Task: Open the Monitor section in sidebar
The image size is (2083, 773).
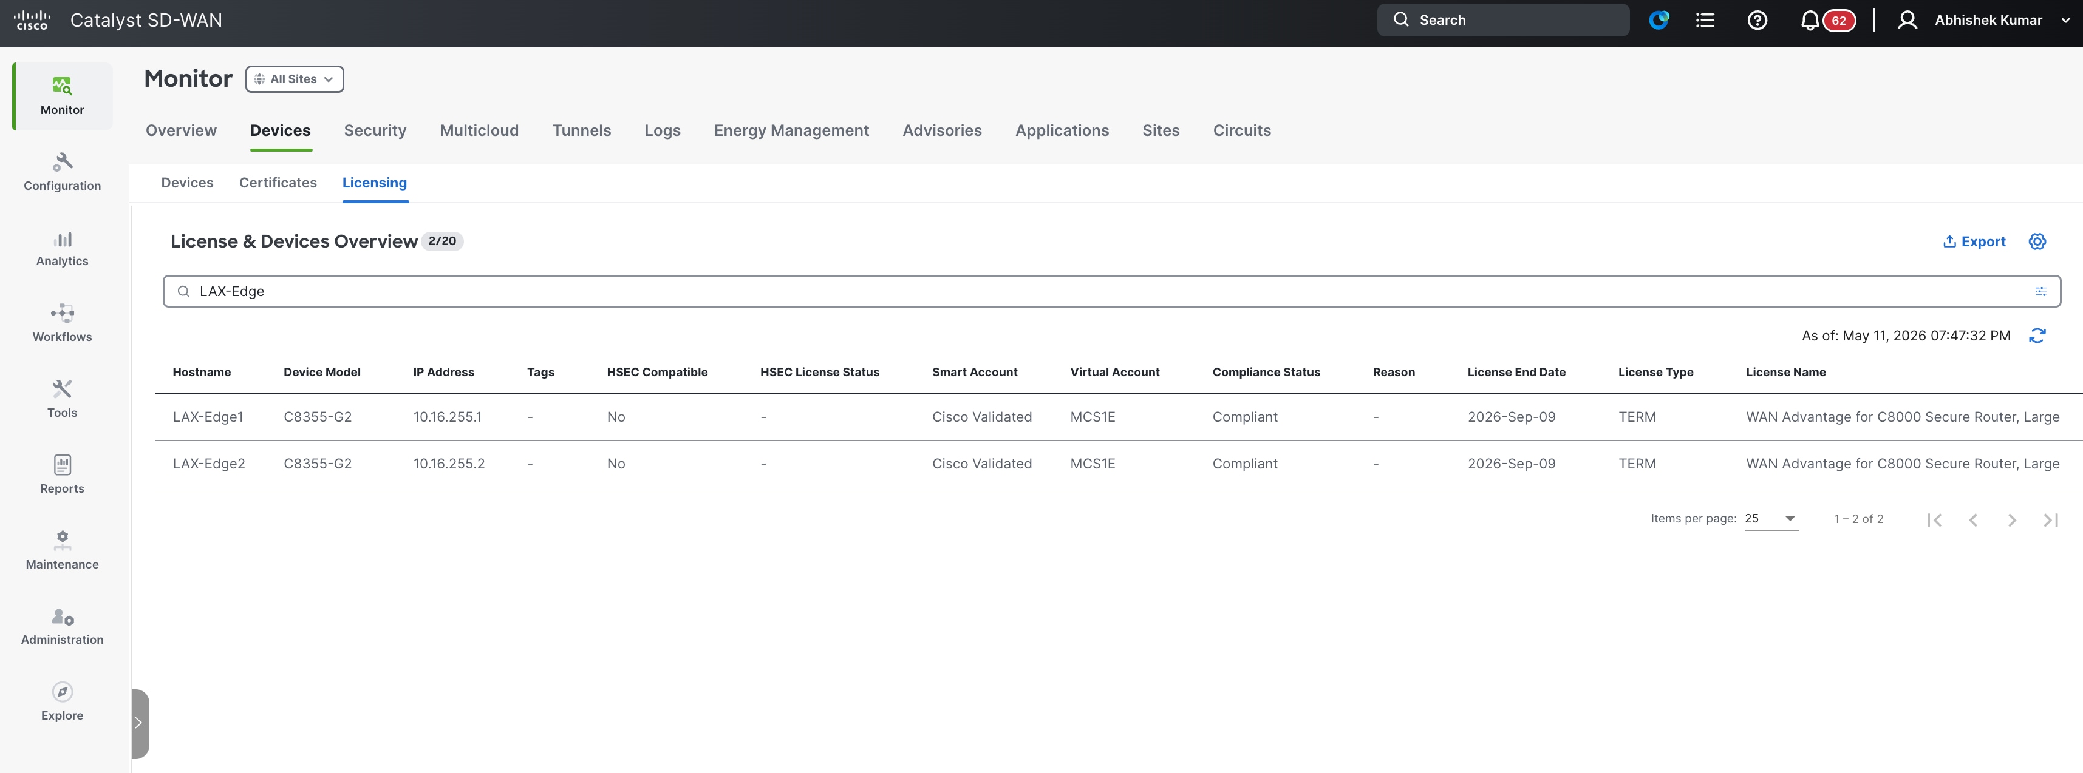Action: (x=63, y=96)
